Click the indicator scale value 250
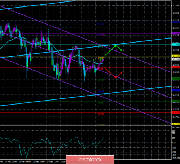The width and height of the screenshot is (180, 164). pyautogui.click(x=174, y=130)
